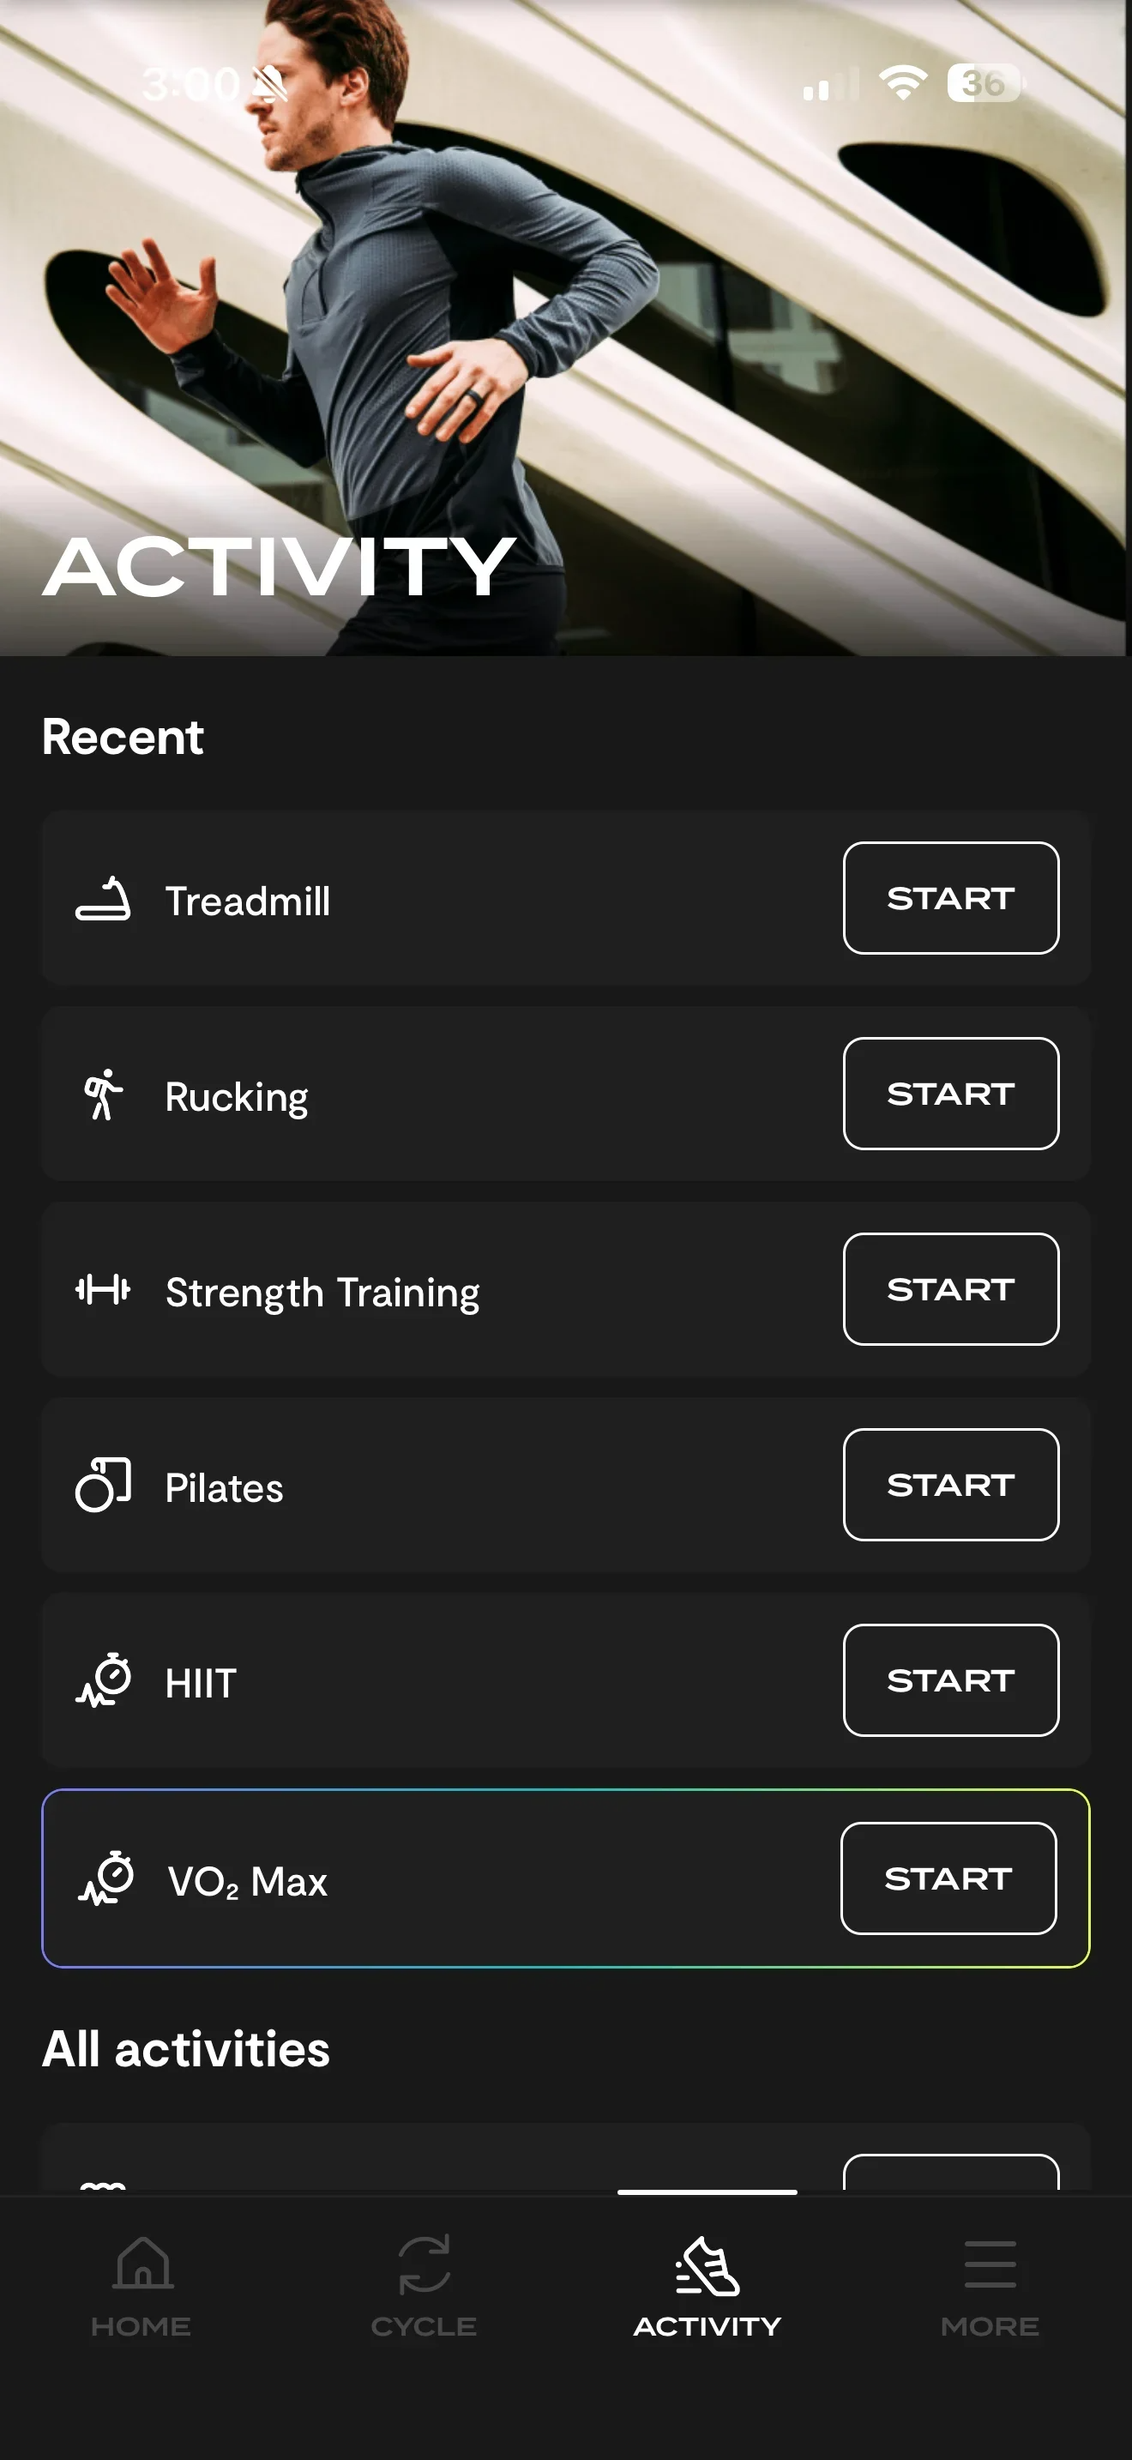Tap the battery level indicator
Viewport: 1132px width, 2460px height.
click(x=983, y=84)
